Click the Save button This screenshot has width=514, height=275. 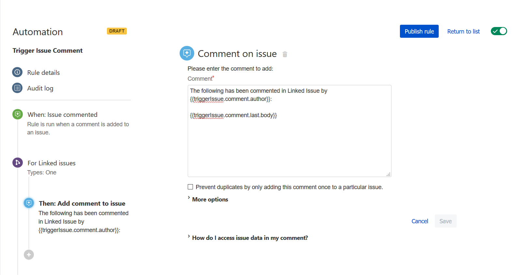coord(446,221)
